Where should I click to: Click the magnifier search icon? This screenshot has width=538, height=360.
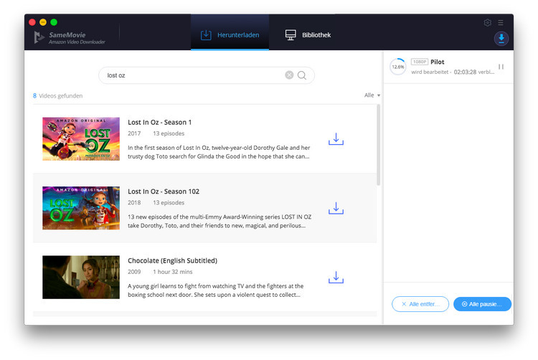point(302,75)
